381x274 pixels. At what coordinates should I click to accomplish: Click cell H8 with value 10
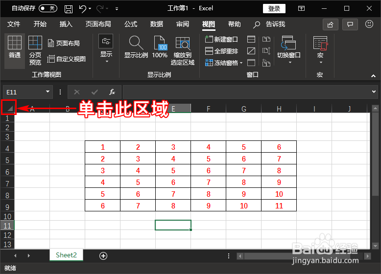(x=279, y=194)
